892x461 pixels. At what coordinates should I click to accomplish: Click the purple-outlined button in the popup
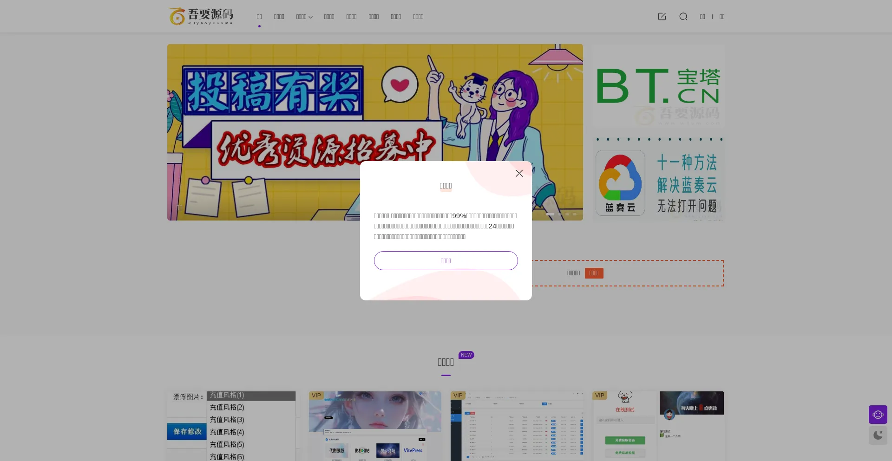(446, 260)
